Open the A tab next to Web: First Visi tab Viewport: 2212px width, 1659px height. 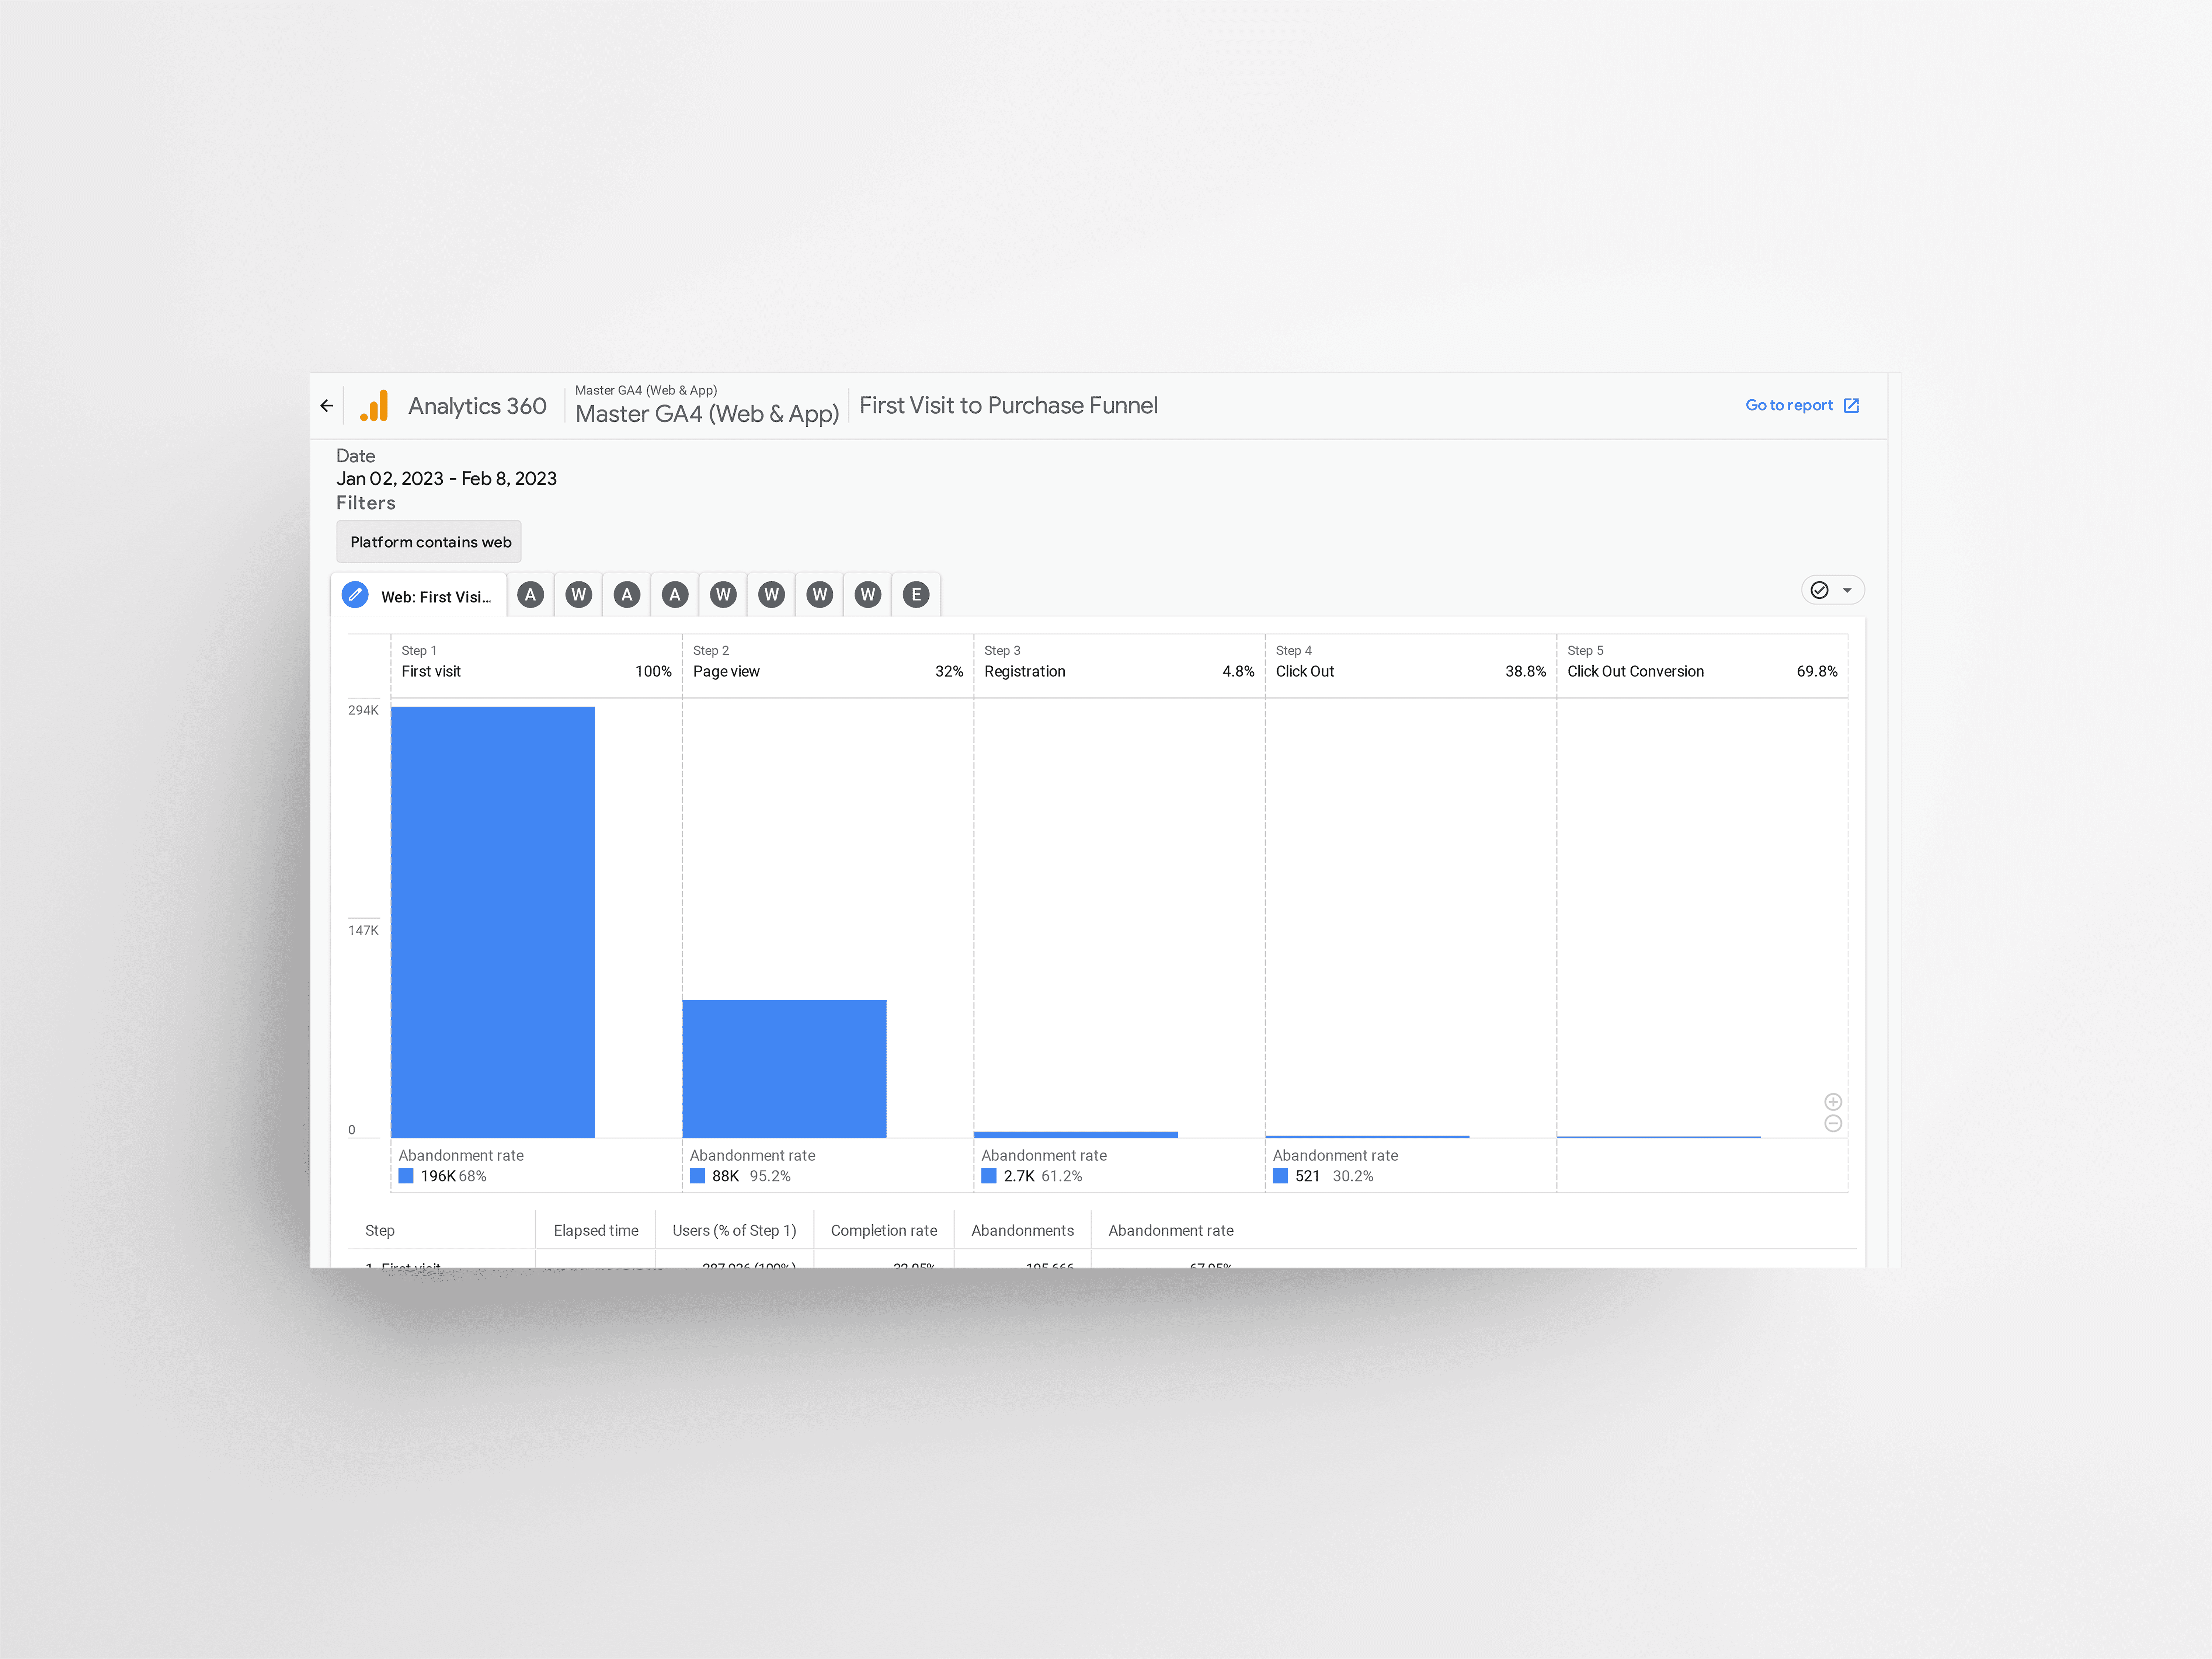[531, 595]
